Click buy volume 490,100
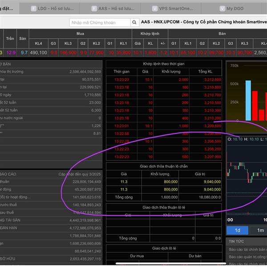 tap(38, 53)
